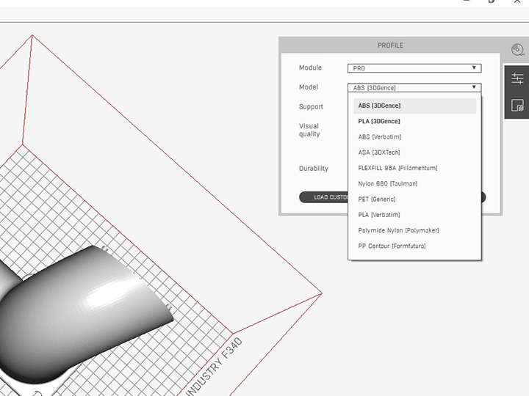Select PLA [3DGence] material option
The image size is (529, 396).
pos(379,121)
